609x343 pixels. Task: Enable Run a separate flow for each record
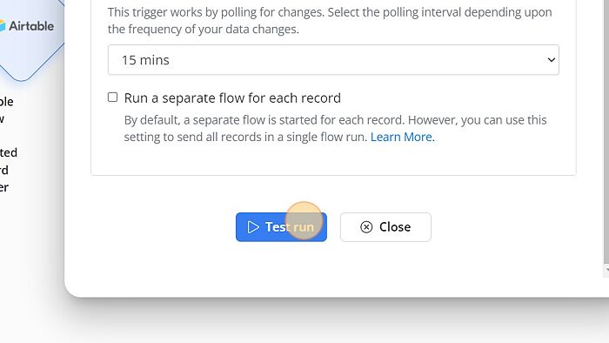(x=112, y=98)
